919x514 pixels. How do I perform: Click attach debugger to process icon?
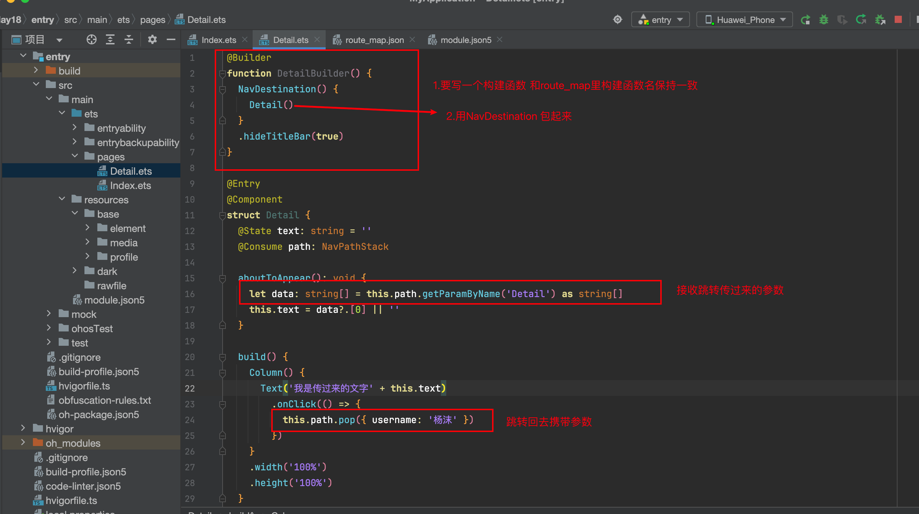click(x=880, y=20)
